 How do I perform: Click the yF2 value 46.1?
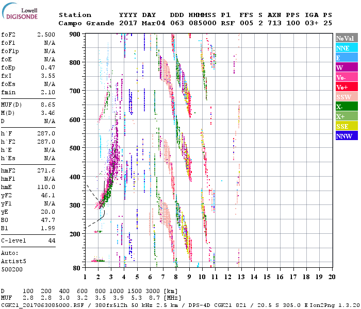[48, 196]
